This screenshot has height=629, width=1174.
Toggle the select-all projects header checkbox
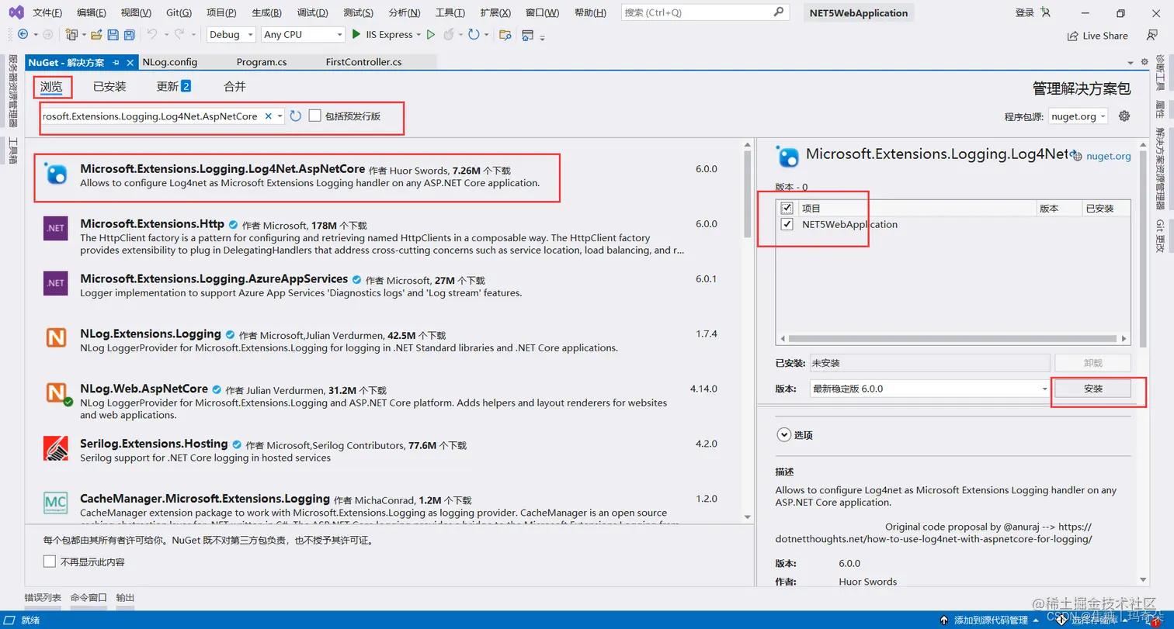787,209
